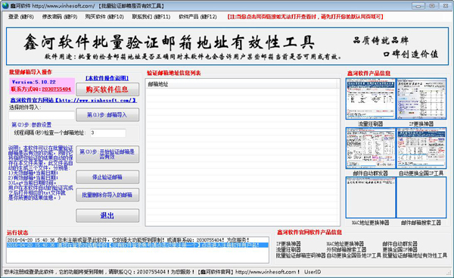Viewport: 454px width, 278px height.
Task: Click MAC地址更换神器 in the bottom product list
Action: pyautogui.click(x=345, y=244)
